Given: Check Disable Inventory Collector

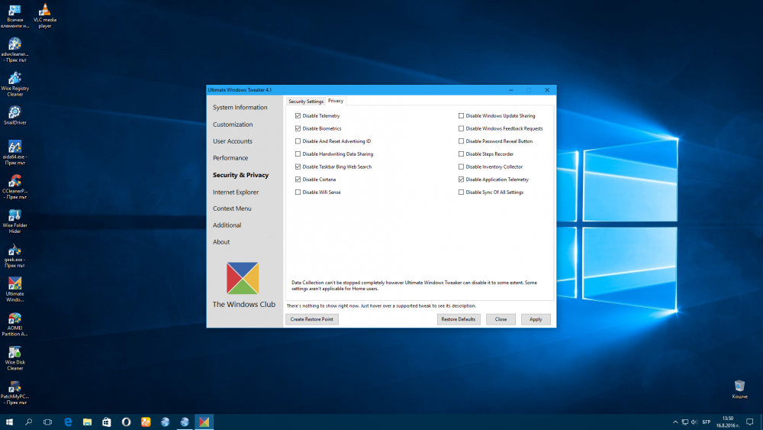Looking at the screenshot, I should pos(461,167).
